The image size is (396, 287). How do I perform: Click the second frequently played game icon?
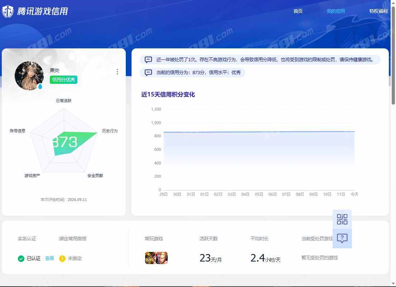162,258
